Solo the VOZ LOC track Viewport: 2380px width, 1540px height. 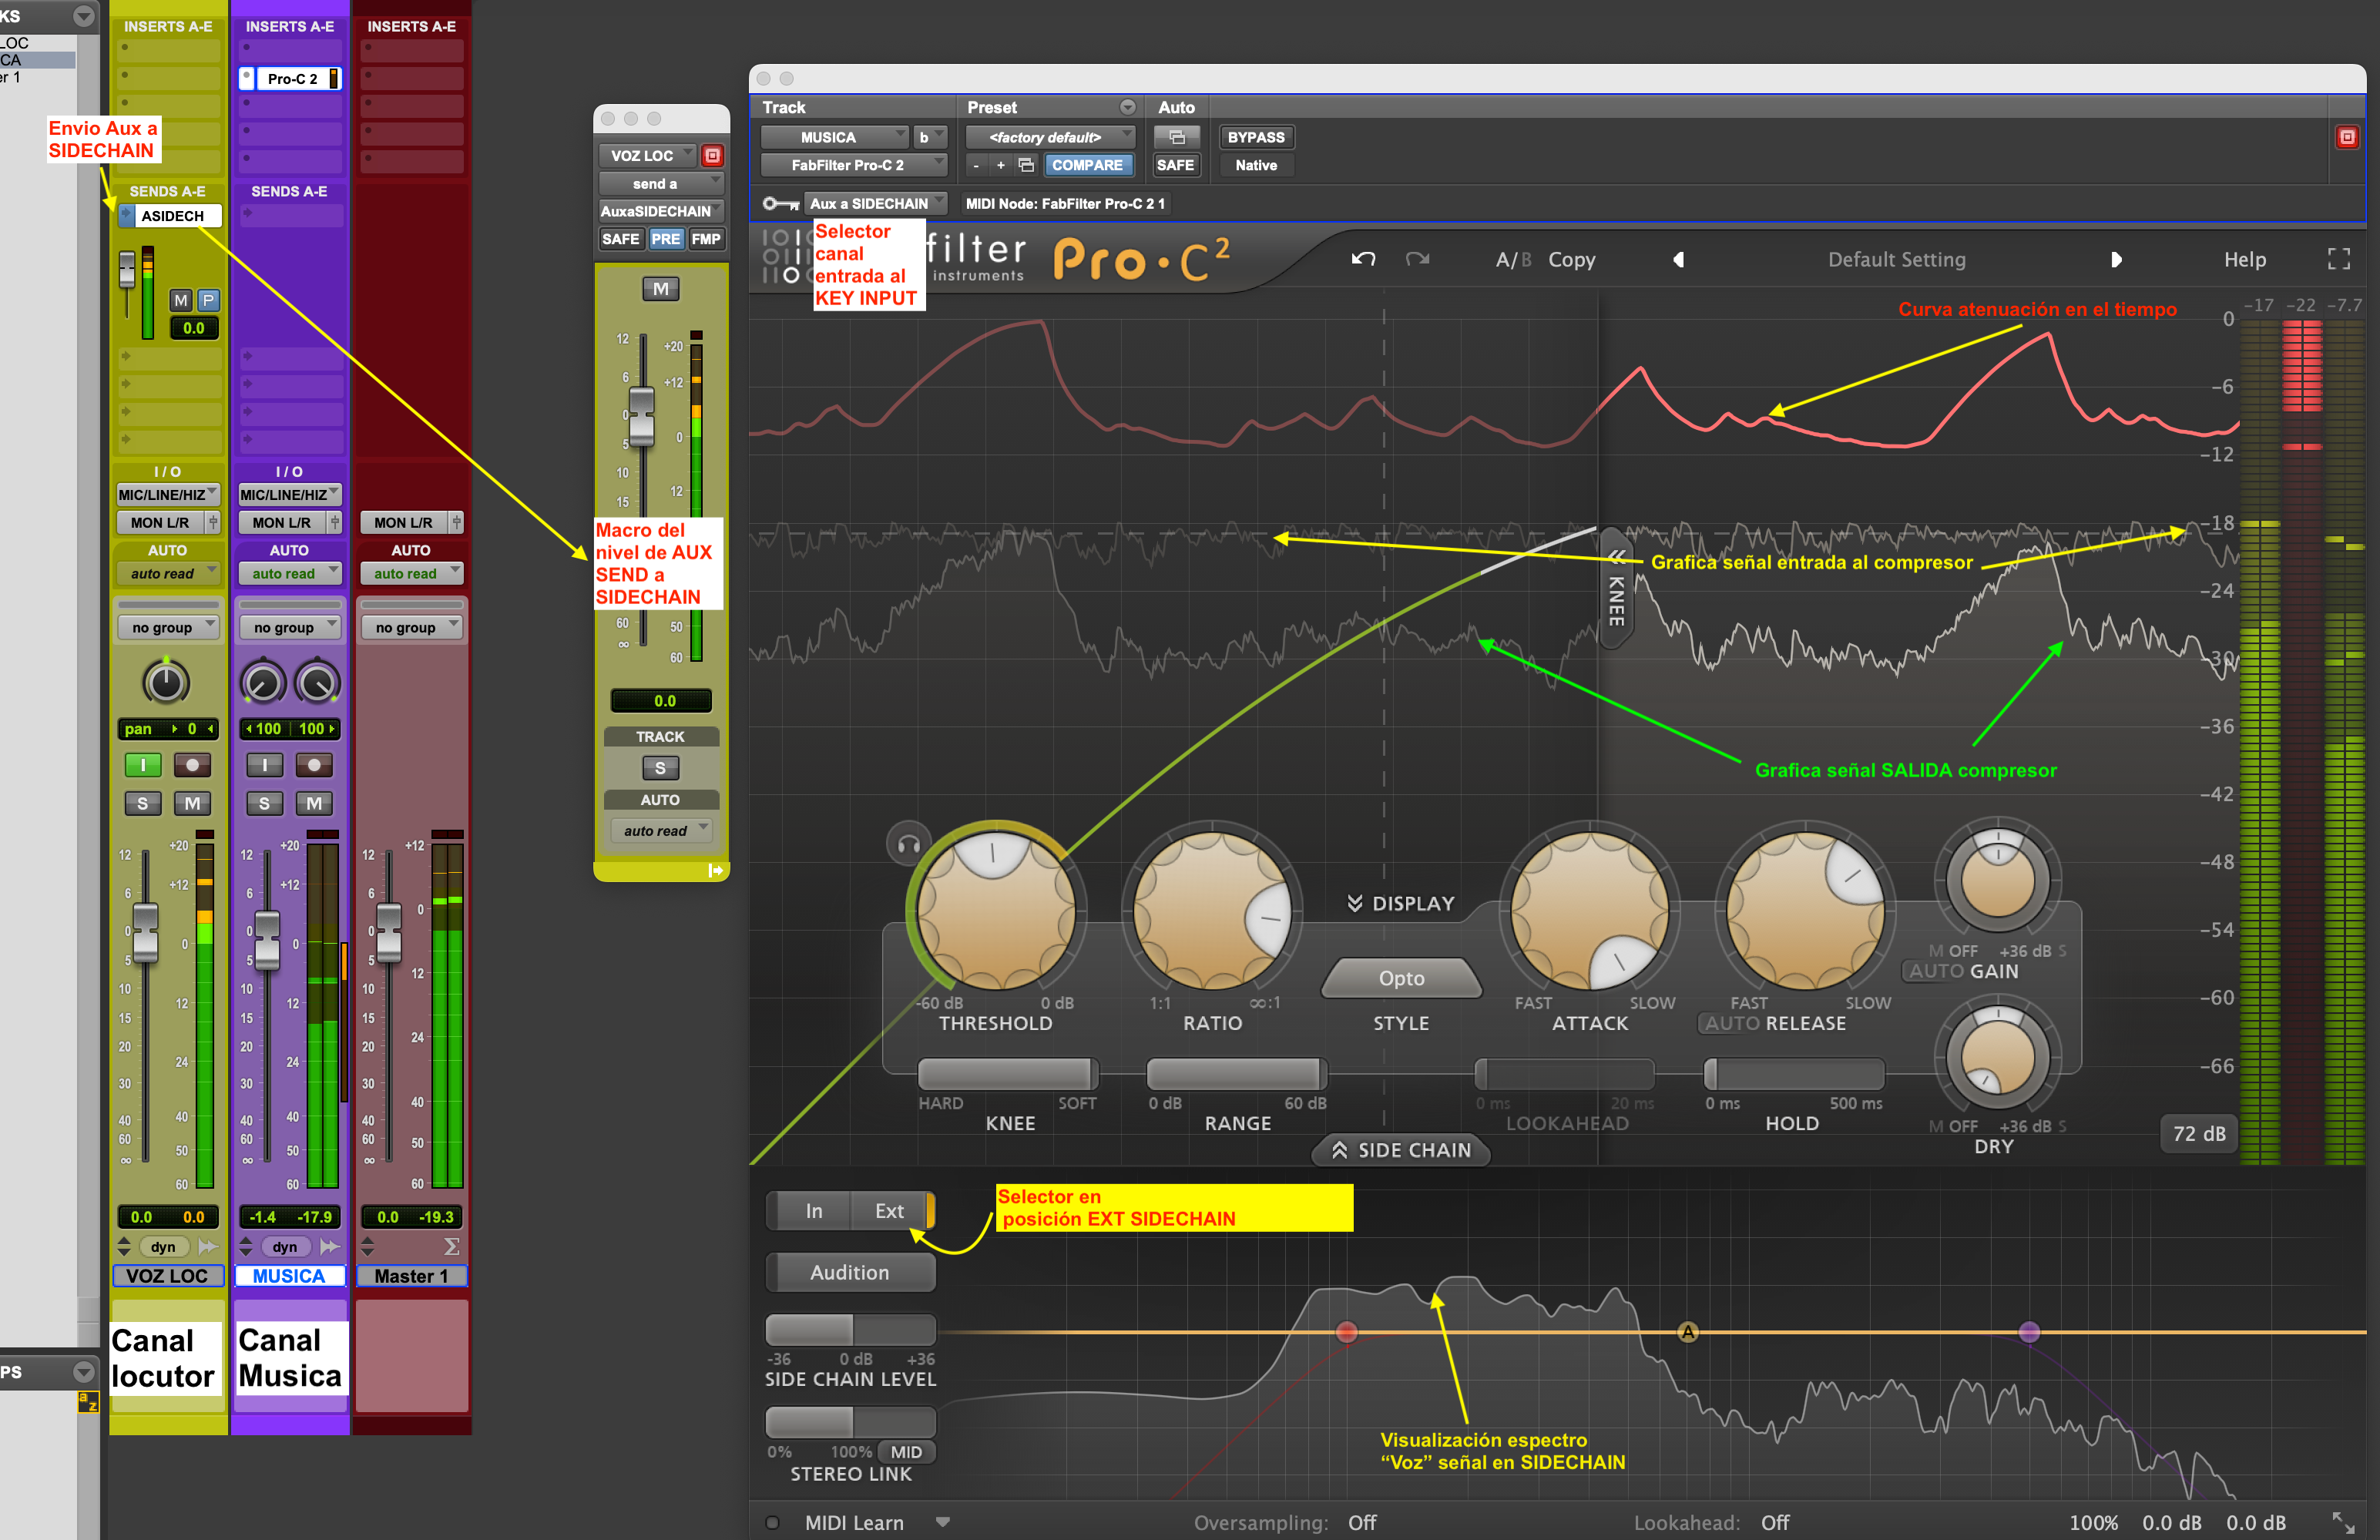(x=142, y=803)
